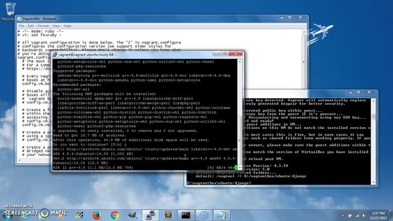Maximize the PuTTY terminal window
393x221 pixels.
[225, 53]
